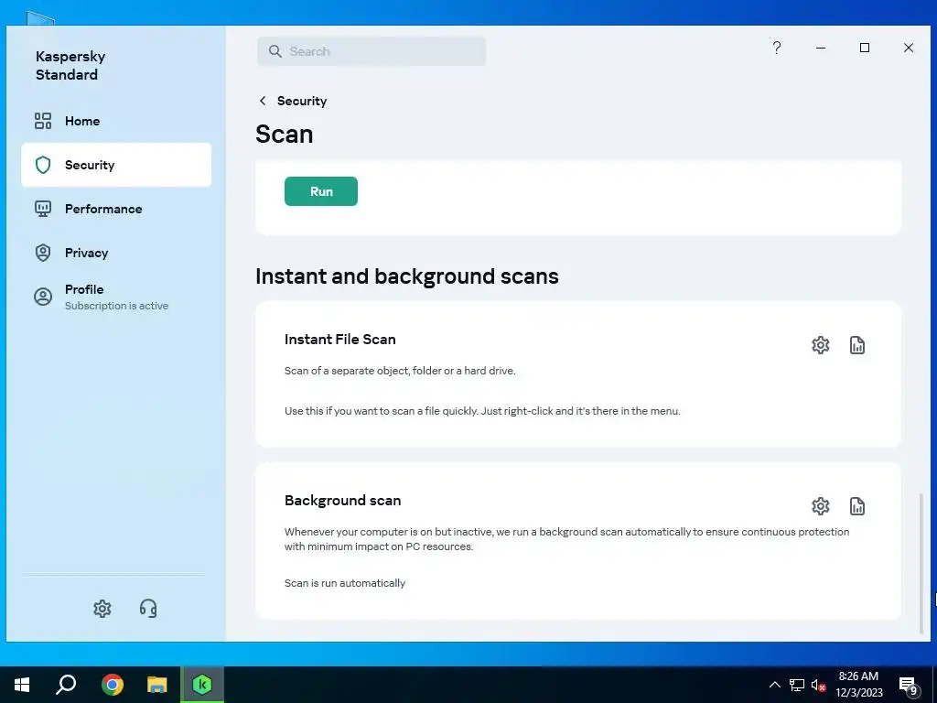Click the Background scan heading
Screen dimensions: 937x703
342,501
